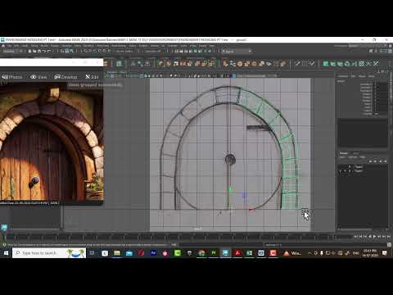Select by component type icon in status line

[x=72, y=51]
